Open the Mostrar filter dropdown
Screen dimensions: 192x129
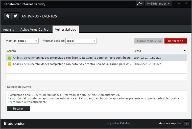[x=28, y=41]
